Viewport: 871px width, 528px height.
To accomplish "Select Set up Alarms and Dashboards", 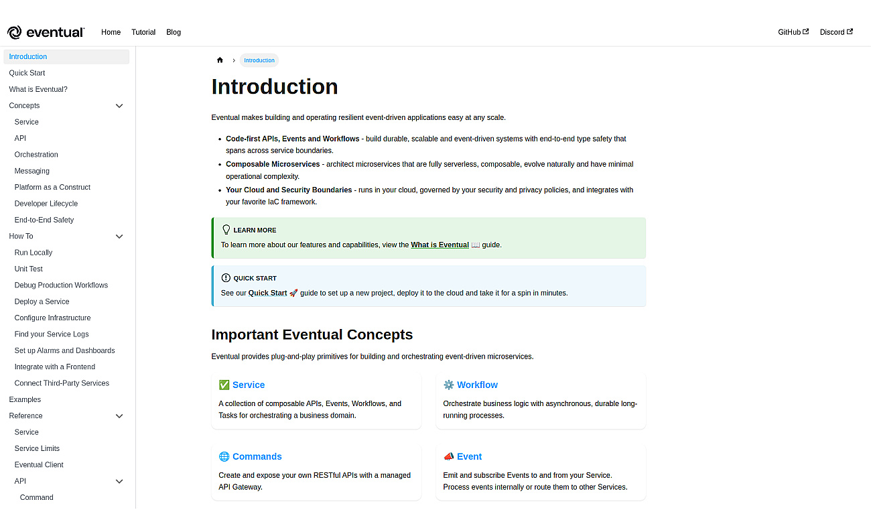I will pyautogui.click(x=64, y=350).
